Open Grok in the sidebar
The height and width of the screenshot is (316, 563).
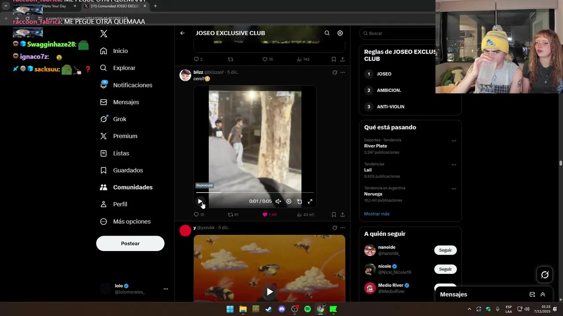point(113,119)
